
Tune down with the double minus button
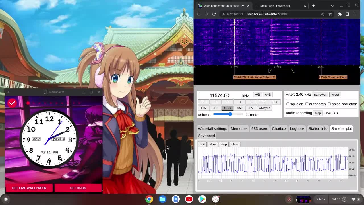216,102
